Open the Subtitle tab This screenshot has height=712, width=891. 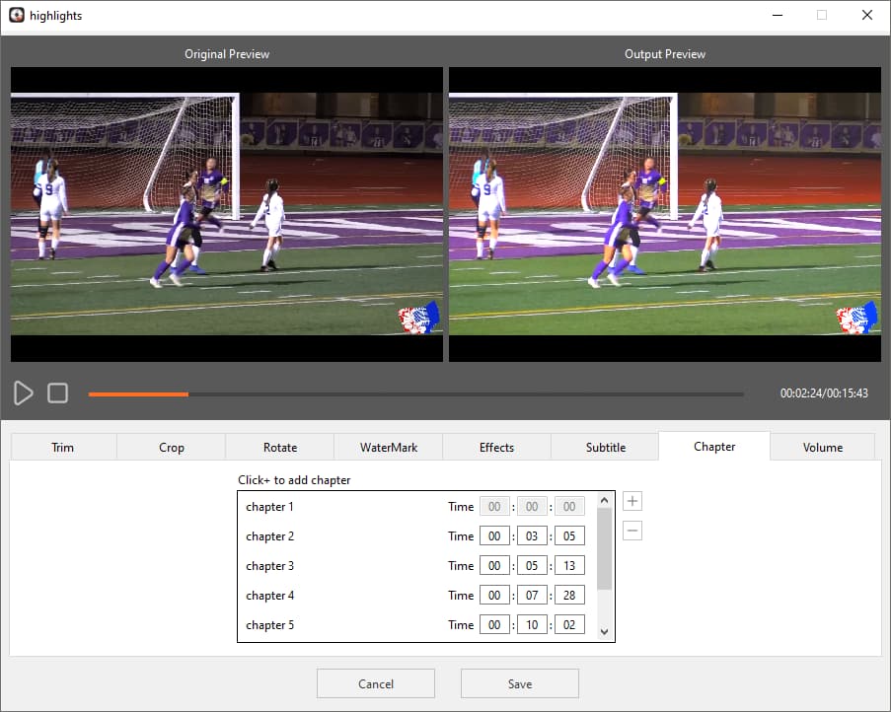click(x=604, y=447)
